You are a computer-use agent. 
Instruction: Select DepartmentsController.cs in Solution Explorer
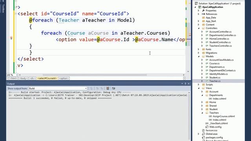(222, 35)
